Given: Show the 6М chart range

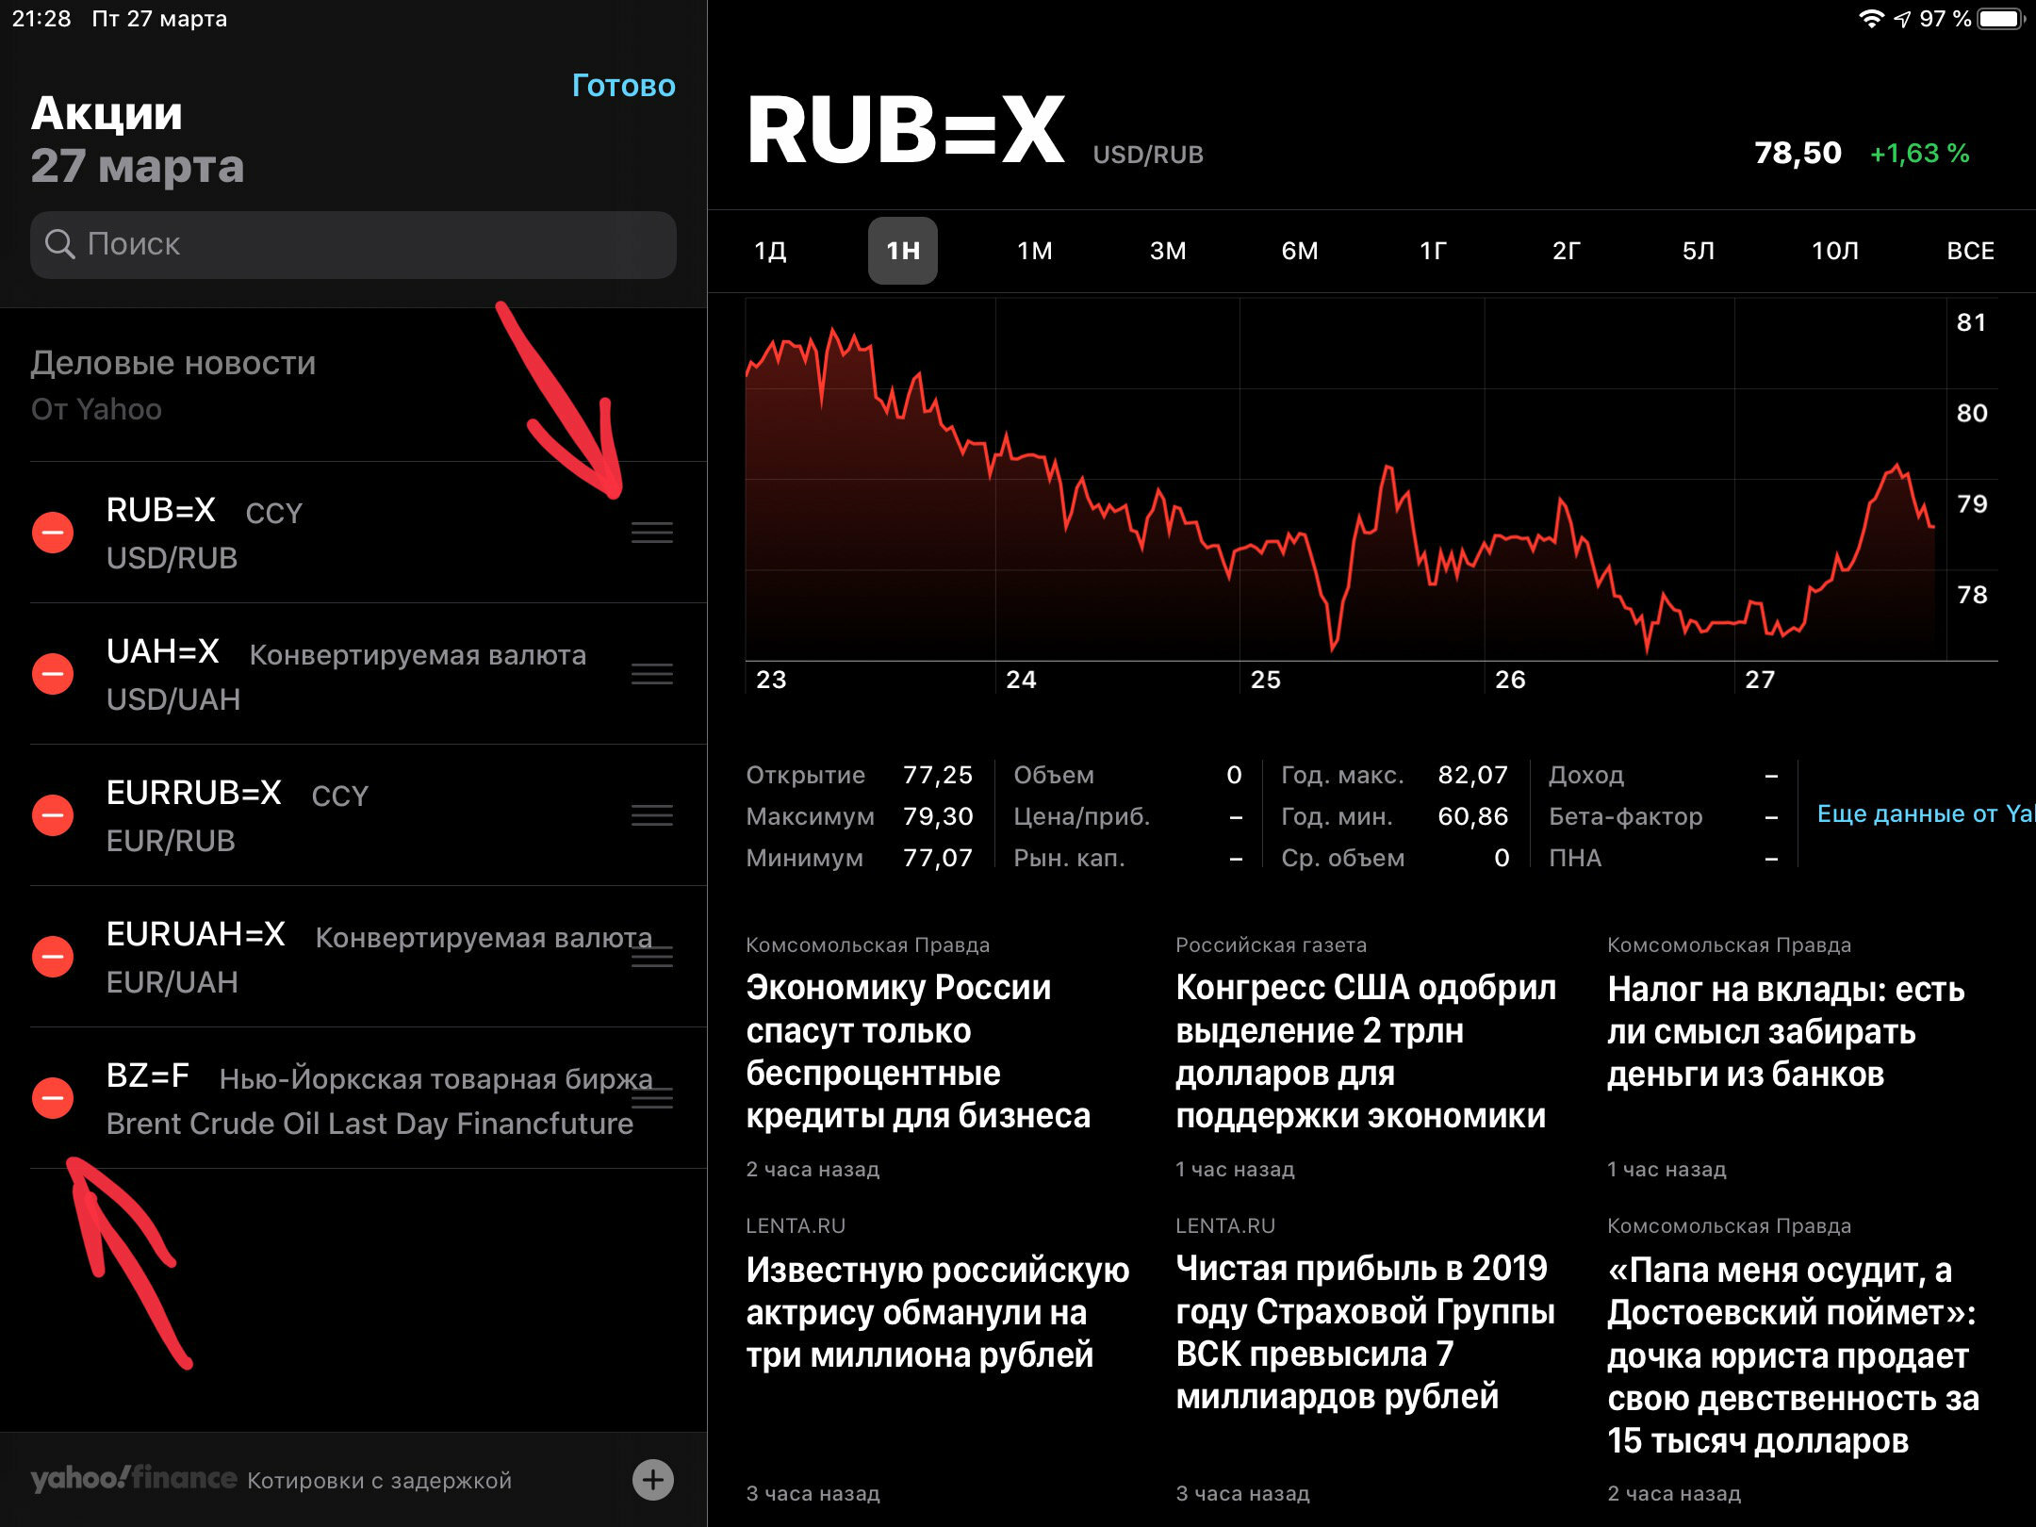Looking at the screenshot, I should [x=1300, y=251].
